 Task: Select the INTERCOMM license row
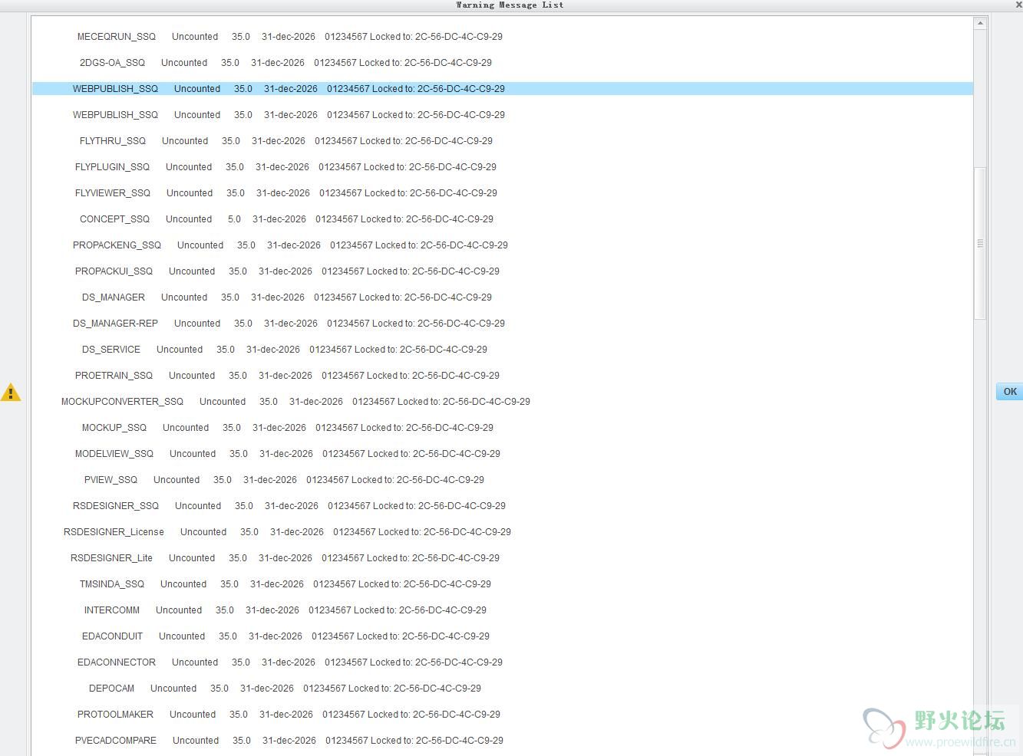[503, 610]
